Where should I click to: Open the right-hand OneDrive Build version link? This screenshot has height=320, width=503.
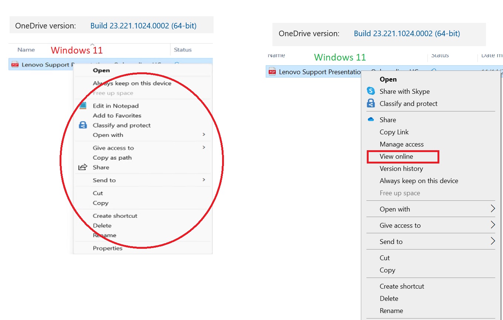[407, 34]
